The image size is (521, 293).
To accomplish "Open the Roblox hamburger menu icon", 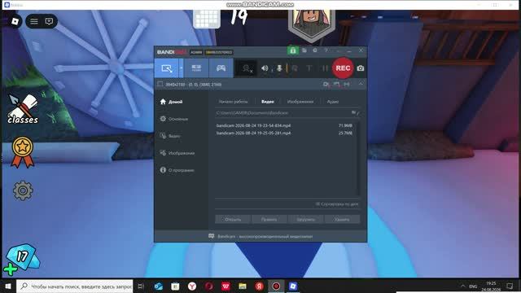I will tap(34, 21).
